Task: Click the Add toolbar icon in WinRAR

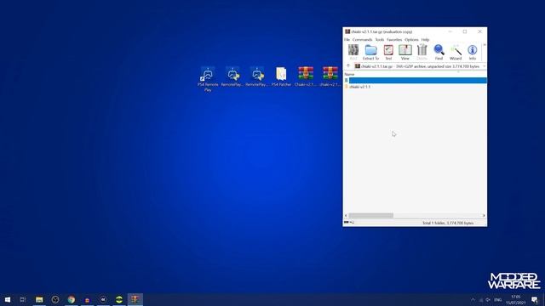Action: [x=353, y=53]
